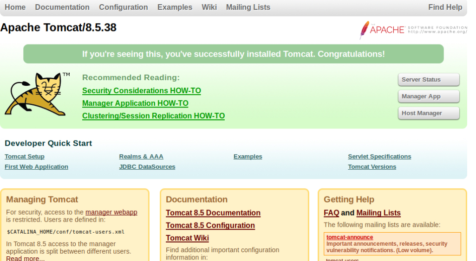Follow the JDBC DataSources link

coord(147,167)
